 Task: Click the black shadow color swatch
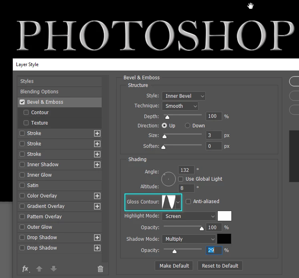click(x=224, y=239)
